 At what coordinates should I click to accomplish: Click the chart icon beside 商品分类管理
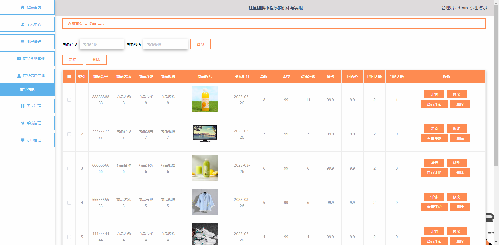point(19,59)
